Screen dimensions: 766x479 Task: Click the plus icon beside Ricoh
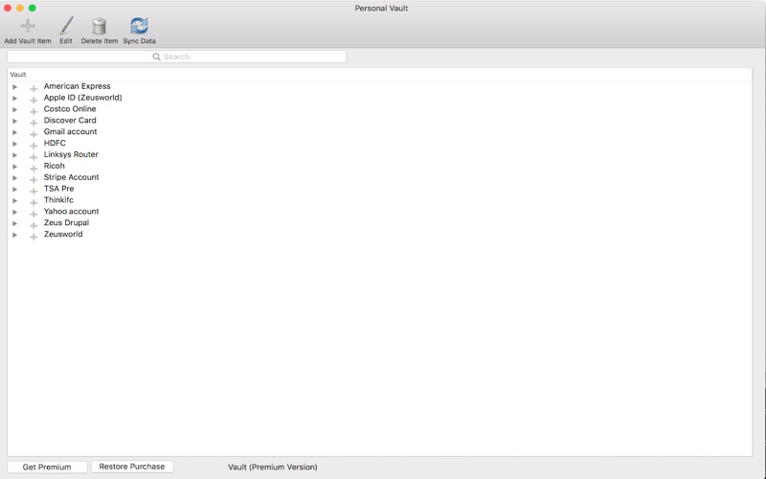coord(34,169)
